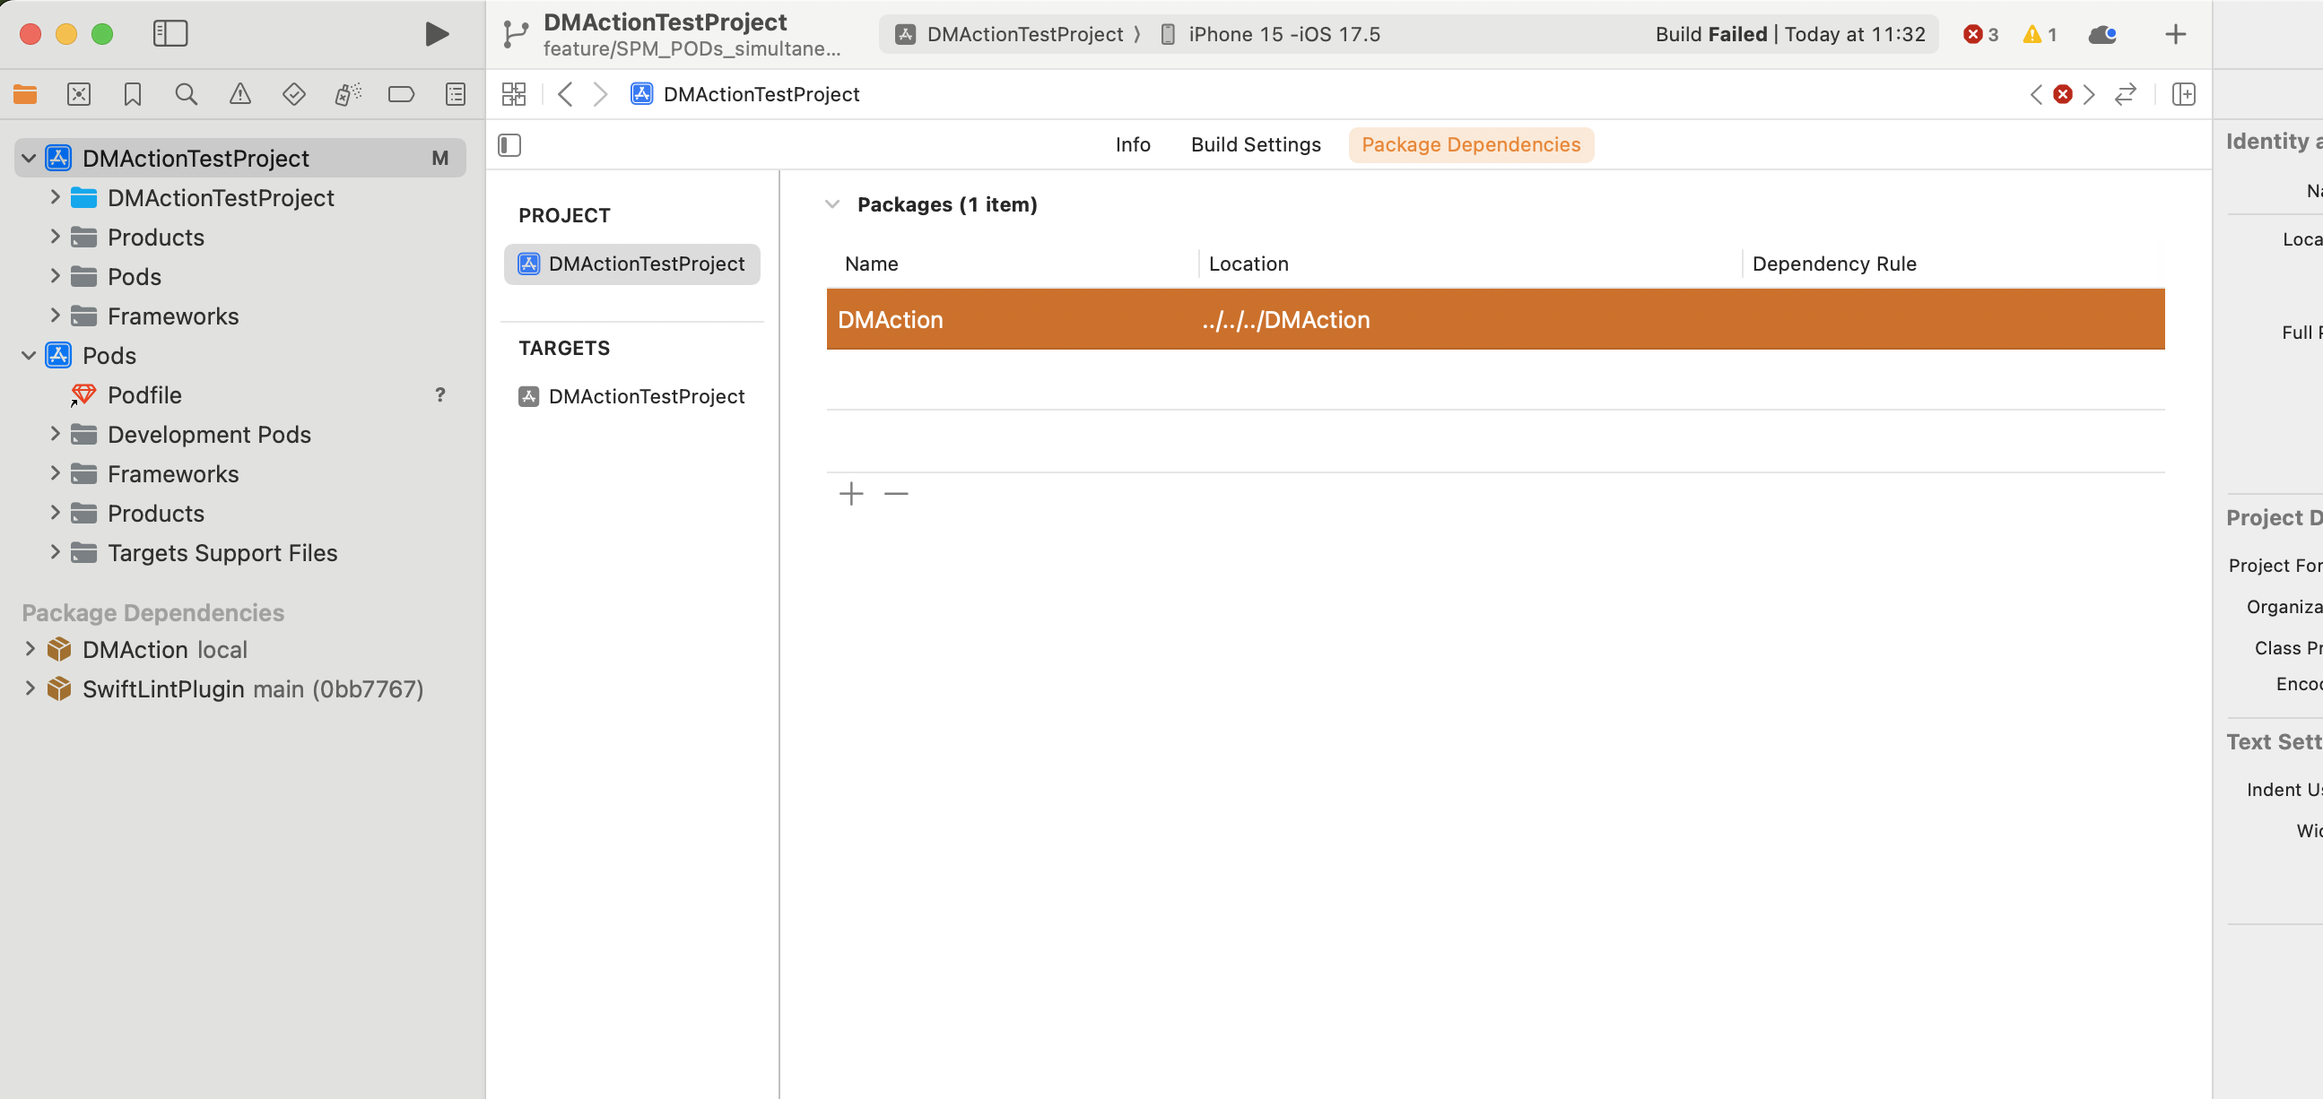Go back in editor history
The height and width of the screenshot is (1099, 2323).
pos(565,94)
